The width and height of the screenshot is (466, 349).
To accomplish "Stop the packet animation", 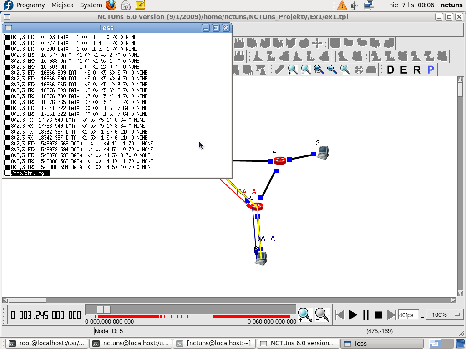I will point(378,314).
